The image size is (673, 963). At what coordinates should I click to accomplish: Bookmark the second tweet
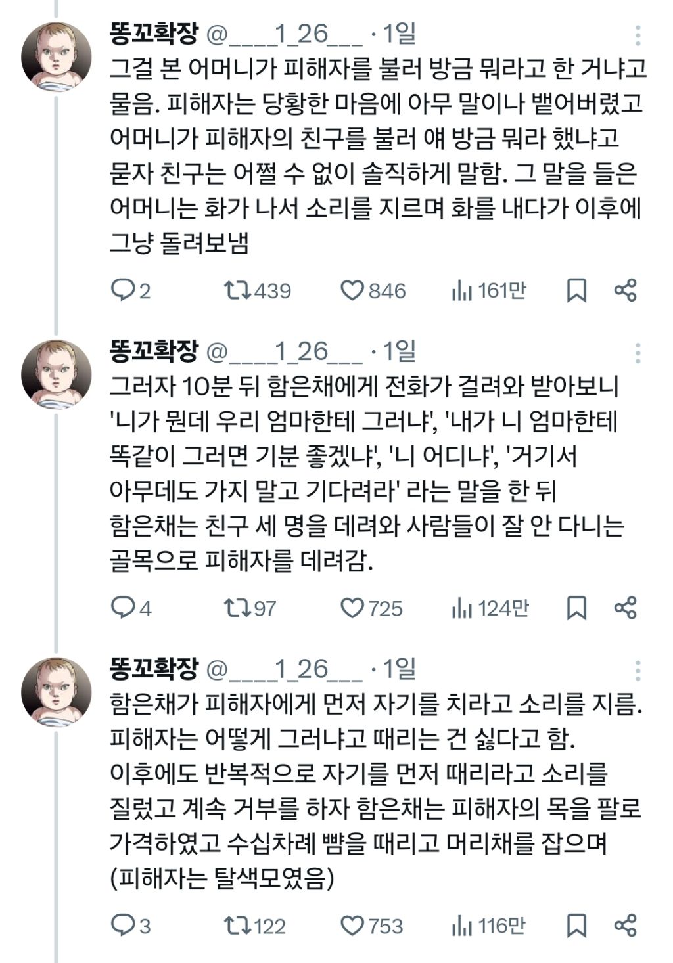tap(576, 608)
